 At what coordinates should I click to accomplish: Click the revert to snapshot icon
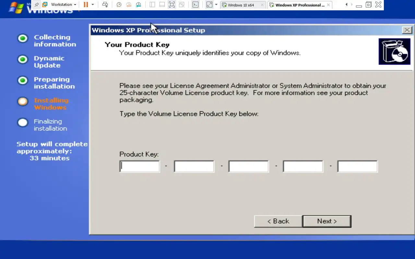tap(129, 5)
